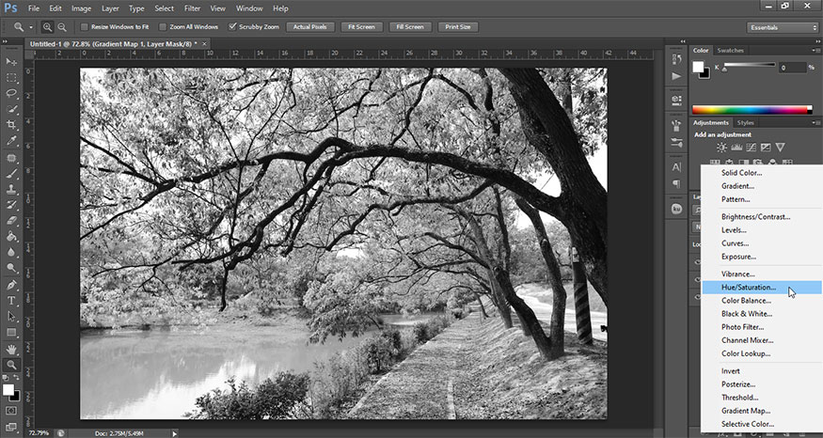The width and height of the screenshot is (823, 438).
Task: Toggle Quick Mask mode
Action: click(11, 411)
